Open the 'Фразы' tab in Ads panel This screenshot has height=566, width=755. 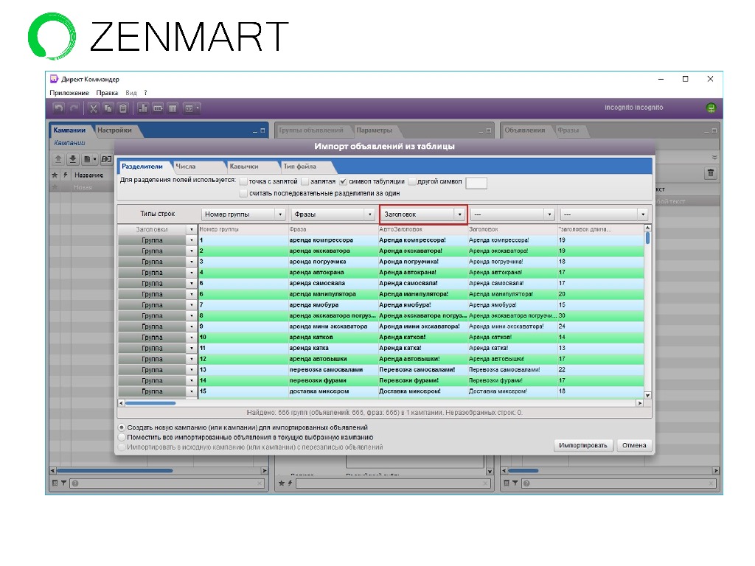click(568, 130)
